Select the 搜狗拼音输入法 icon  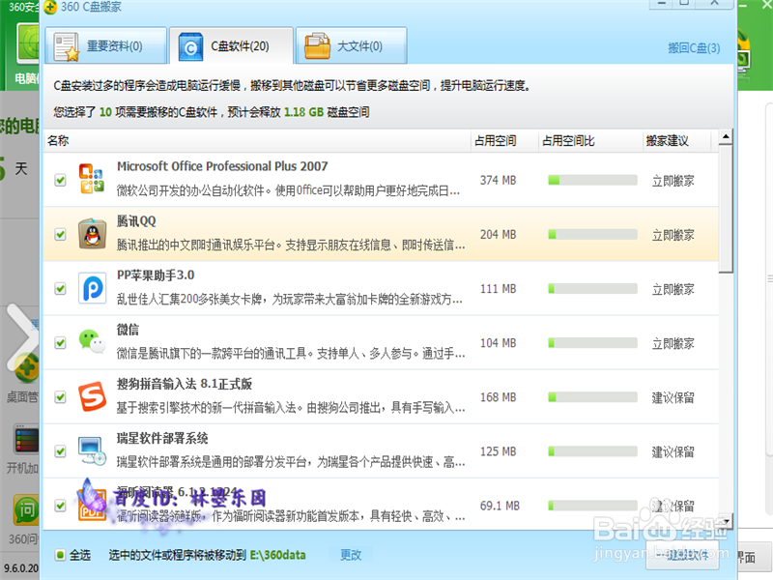coord(92,396)
